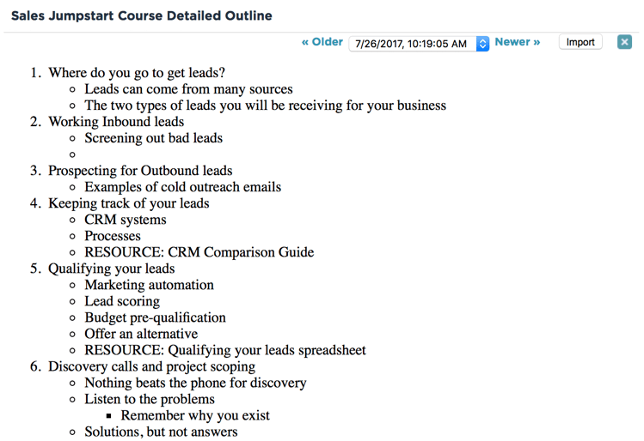The width and height of the screenshot is (644, 441).
Task: Click 'Prospecting for Outbound leads' item
Action: 140,171
